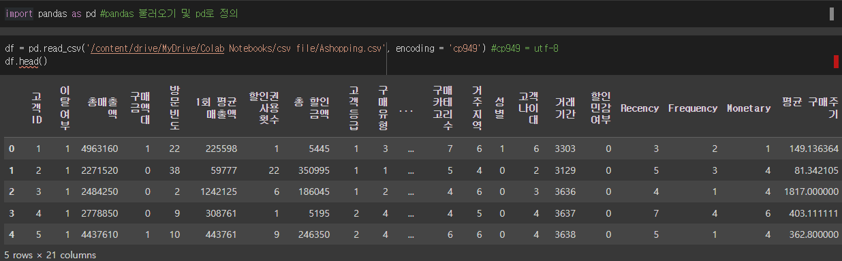
Task: Click the 거래기간 column header
Action: pyautogui.click(x=565, y=108)
